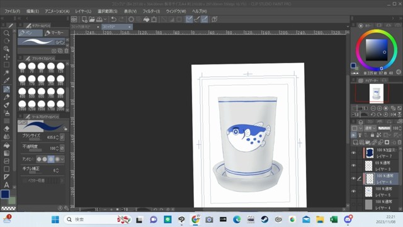Screen dimensions: 403x227
Task: Open the save icon dropdown arrow
Action: pyautogui.click(x=105, y=20)
